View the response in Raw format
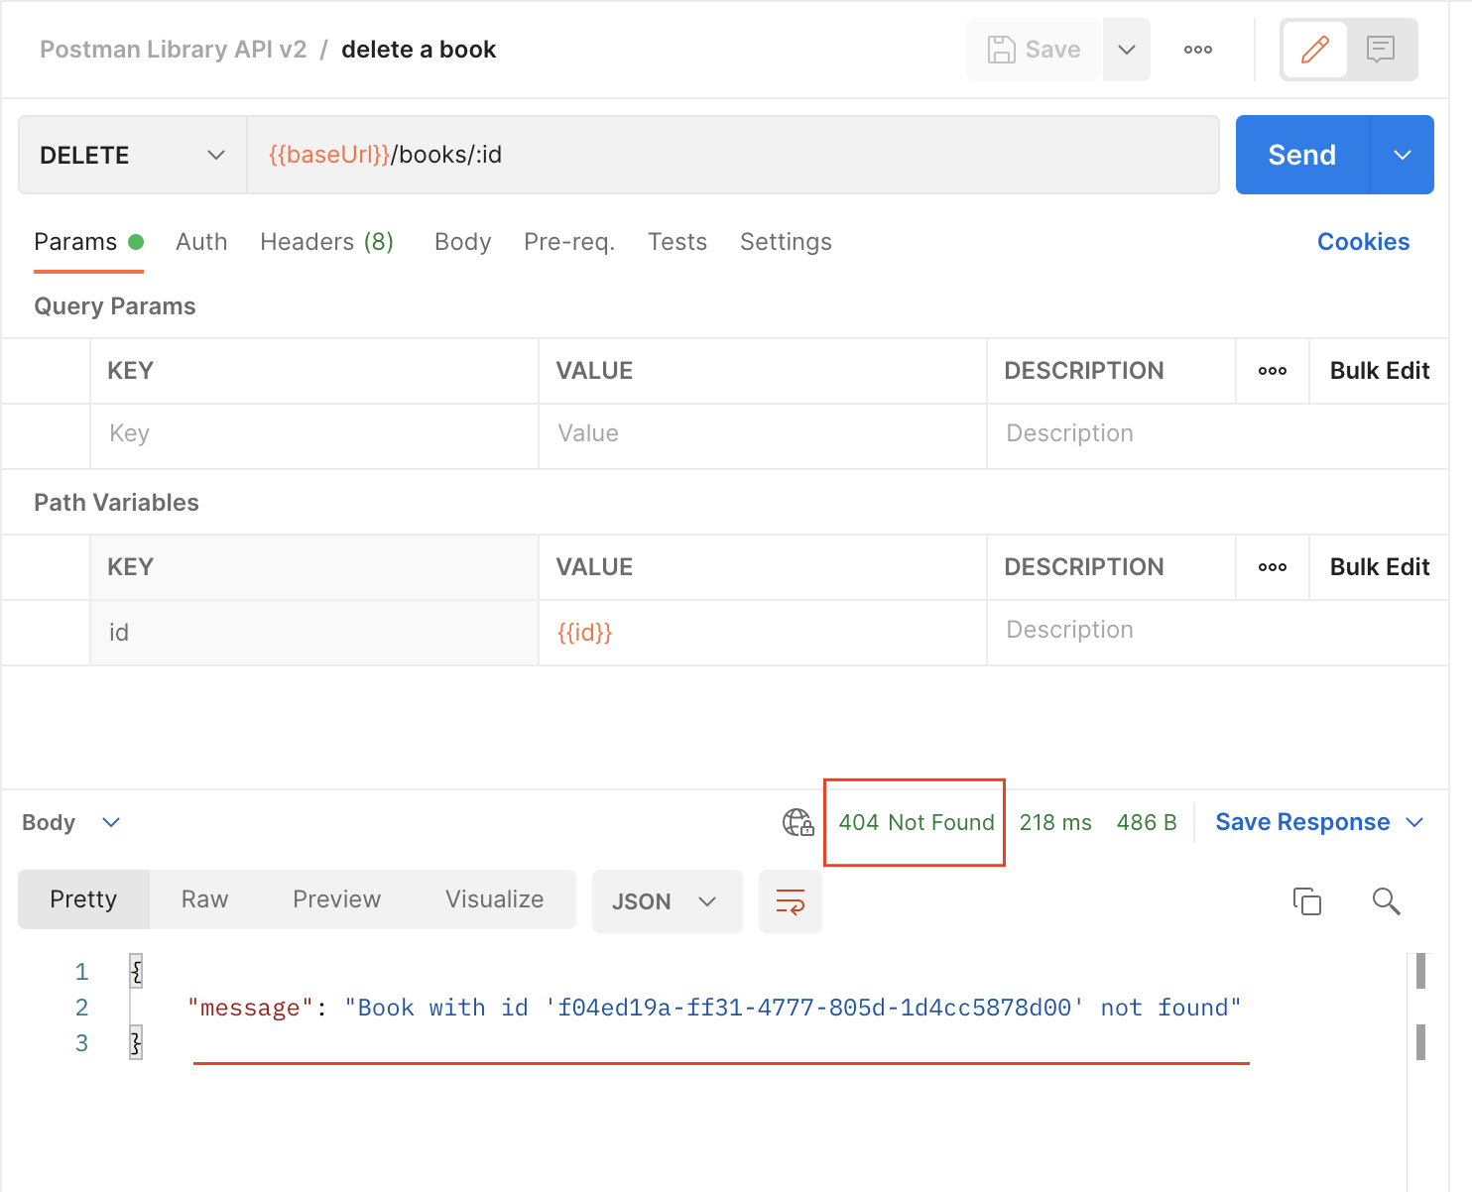 tap(203, 899)
